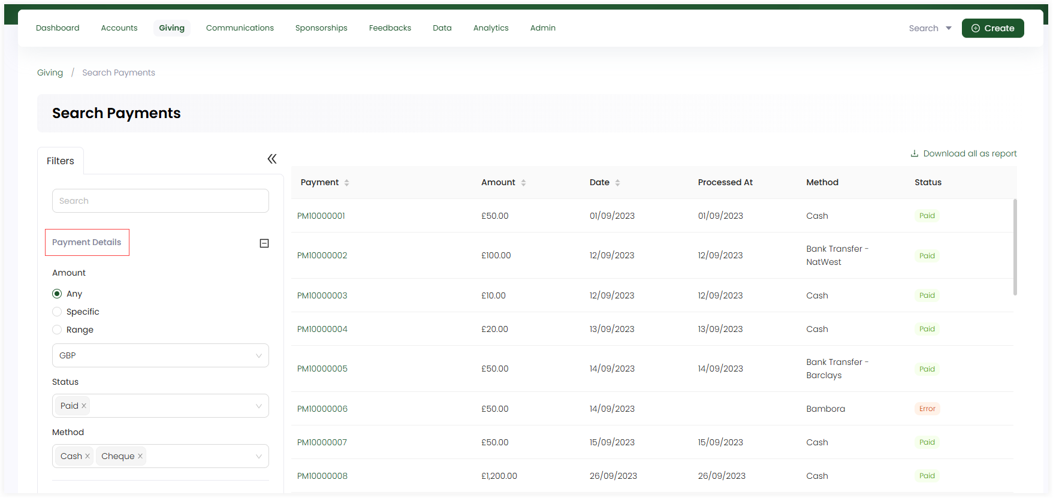Click the Create button
Viewport: 1053px width, 498px height.
click(992, 28)
